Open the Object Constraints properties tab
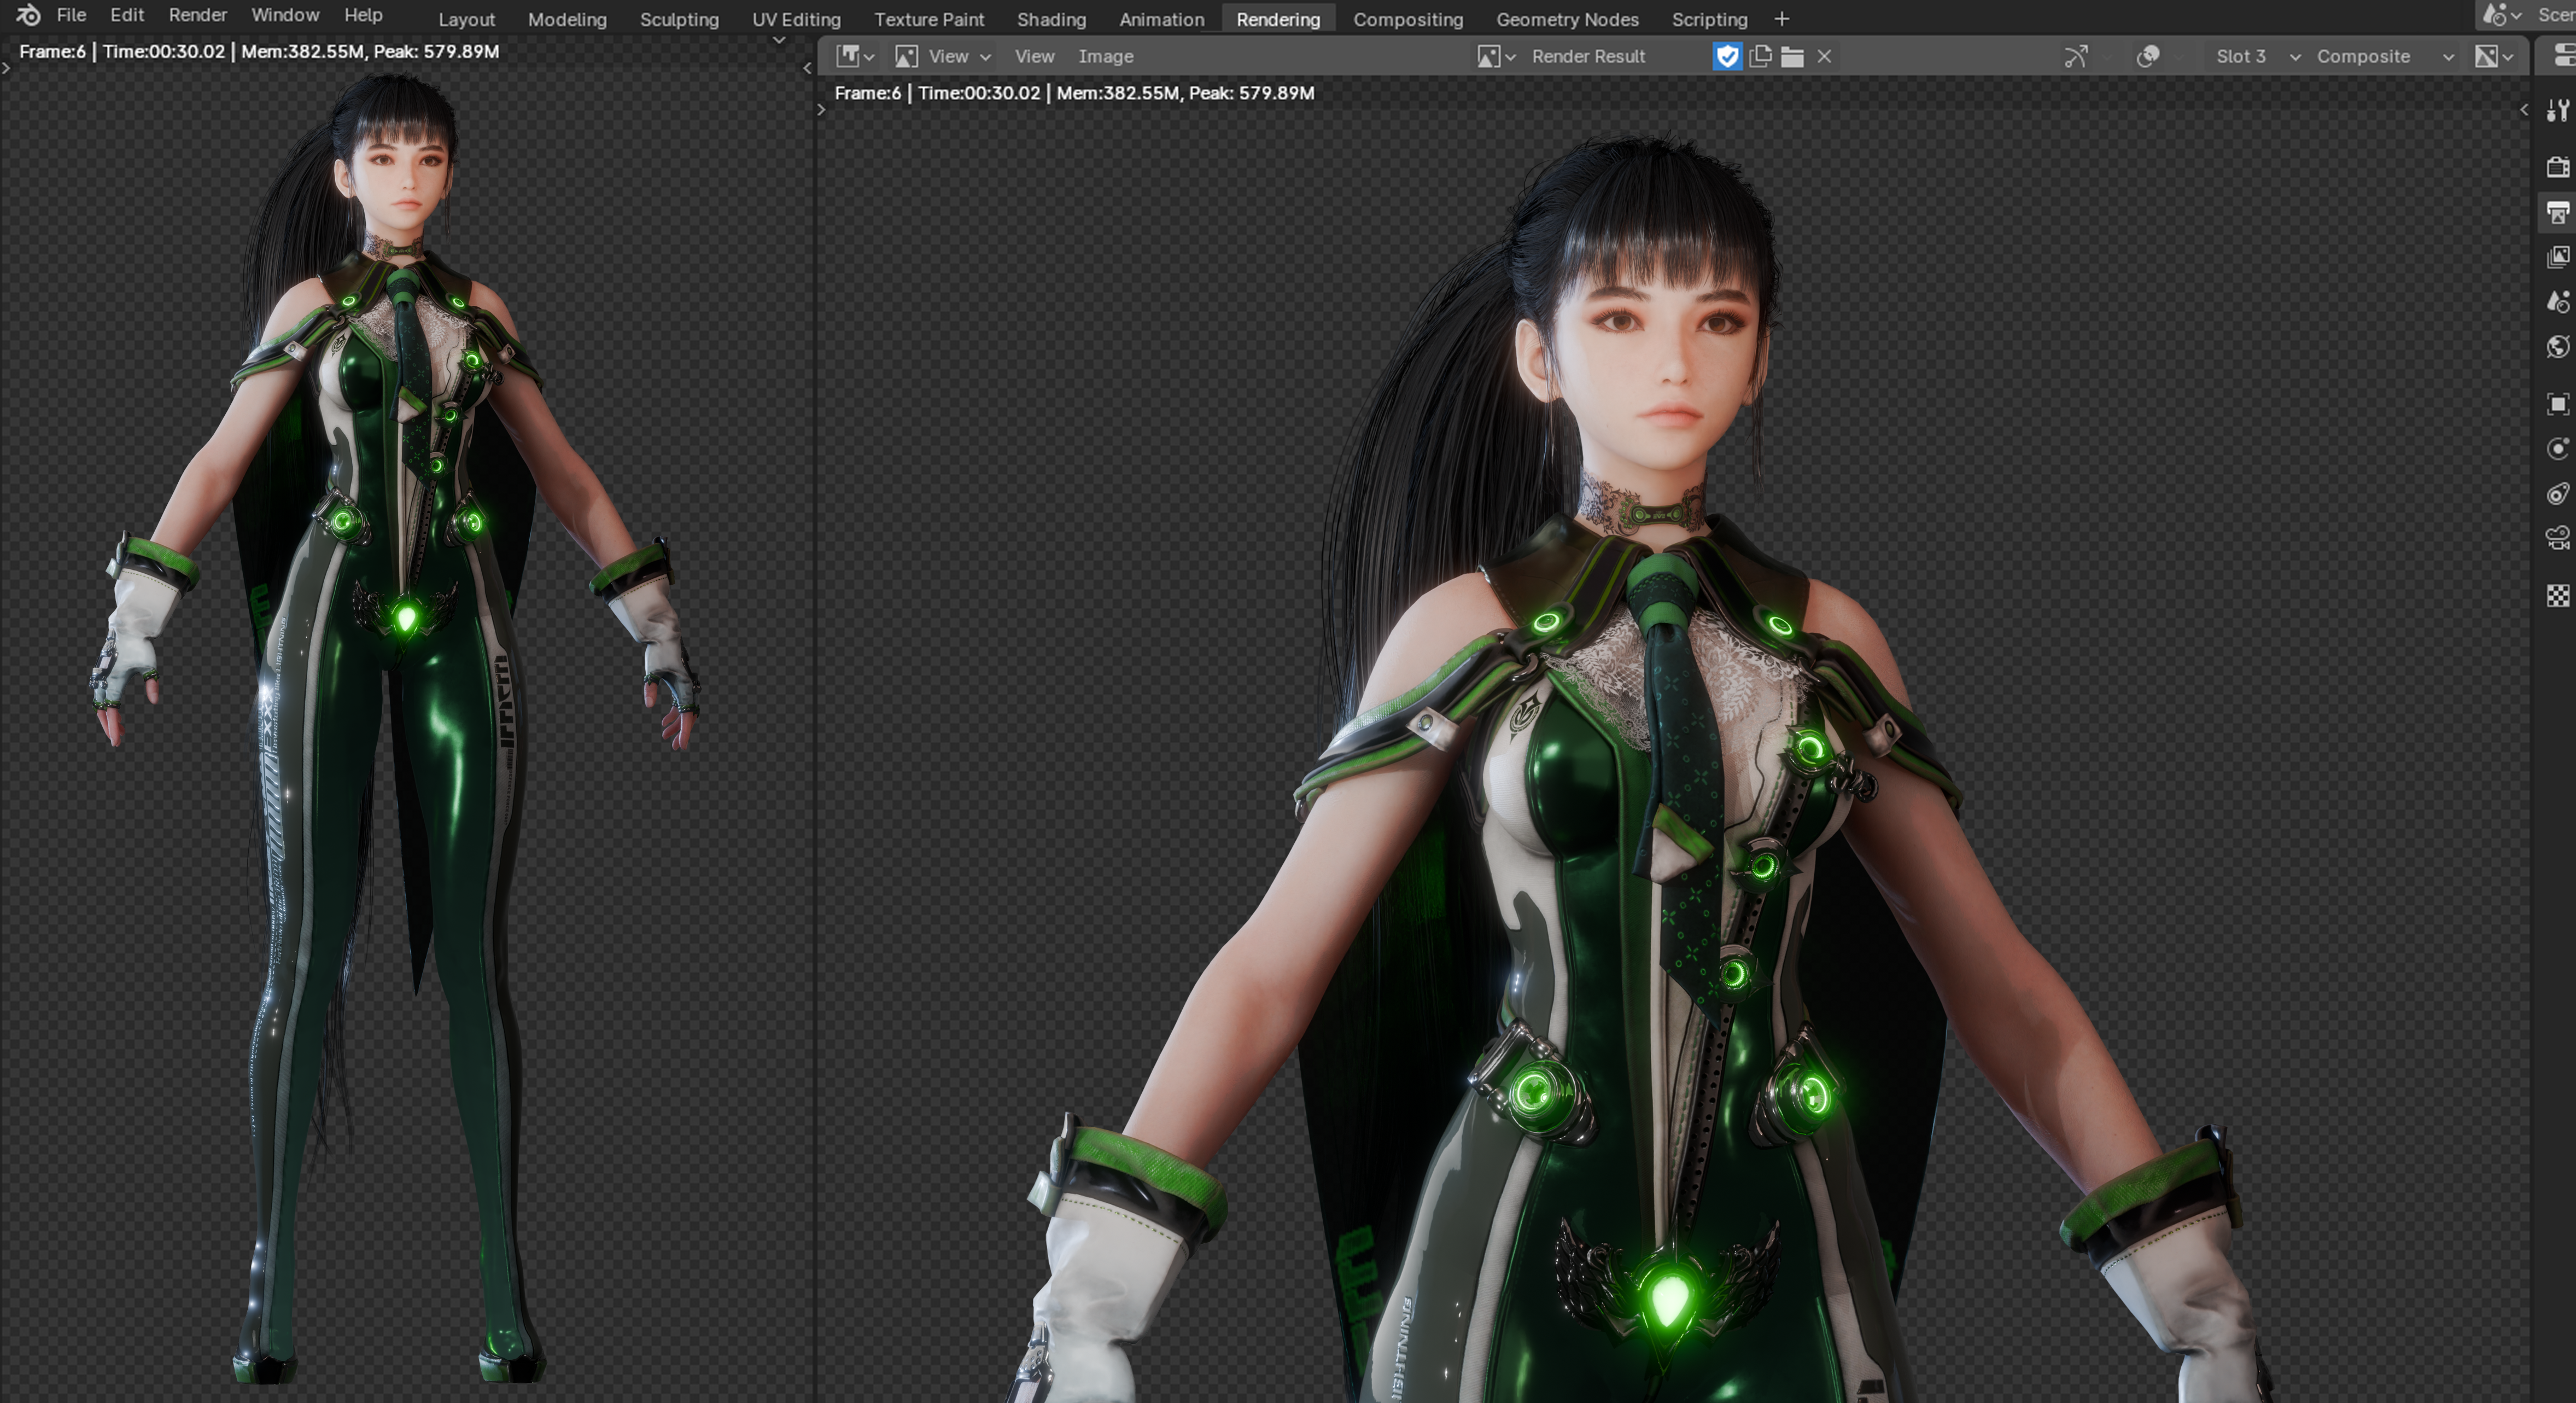Image resolution: width=2576 pixels, height=1403 pixels. (2558, 494)
